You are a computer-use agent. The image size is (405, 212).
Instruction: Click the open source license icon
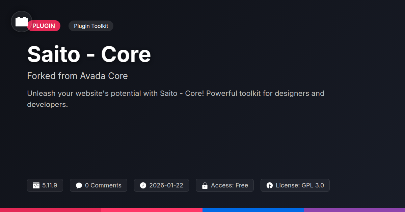tap(269, 185)
